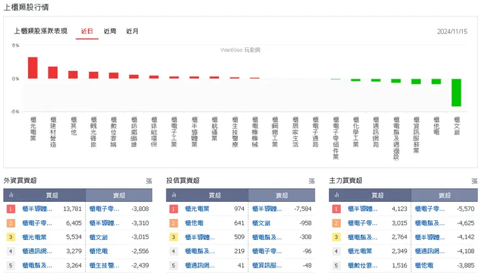Switch to the 近周 tab
This screenshot has height=276, width=485.
[110, 31]
